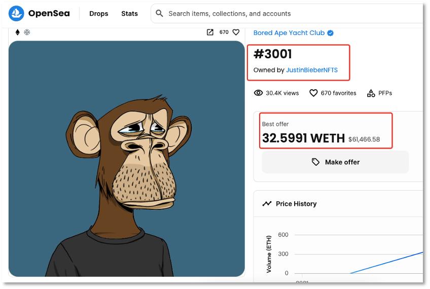Click the Ethereum chain icon above image
The height and width of the screenshot is (289, 430).
tap(18, 32)
